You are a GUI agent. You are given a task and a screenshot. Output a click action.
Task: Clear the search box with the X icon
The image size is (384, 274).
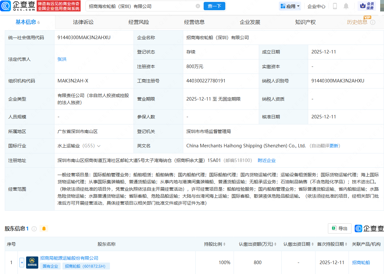[198, 6]
